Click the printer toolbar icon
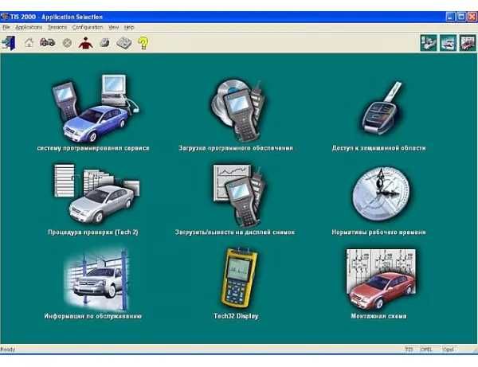478x367 pixels. (x=104, y=43)
